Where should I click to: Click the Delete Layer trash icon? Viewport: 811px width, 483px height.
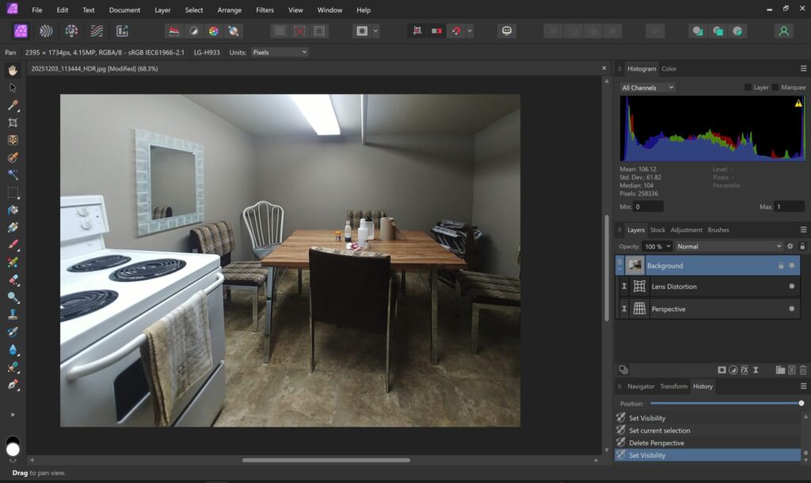point(802,370)
